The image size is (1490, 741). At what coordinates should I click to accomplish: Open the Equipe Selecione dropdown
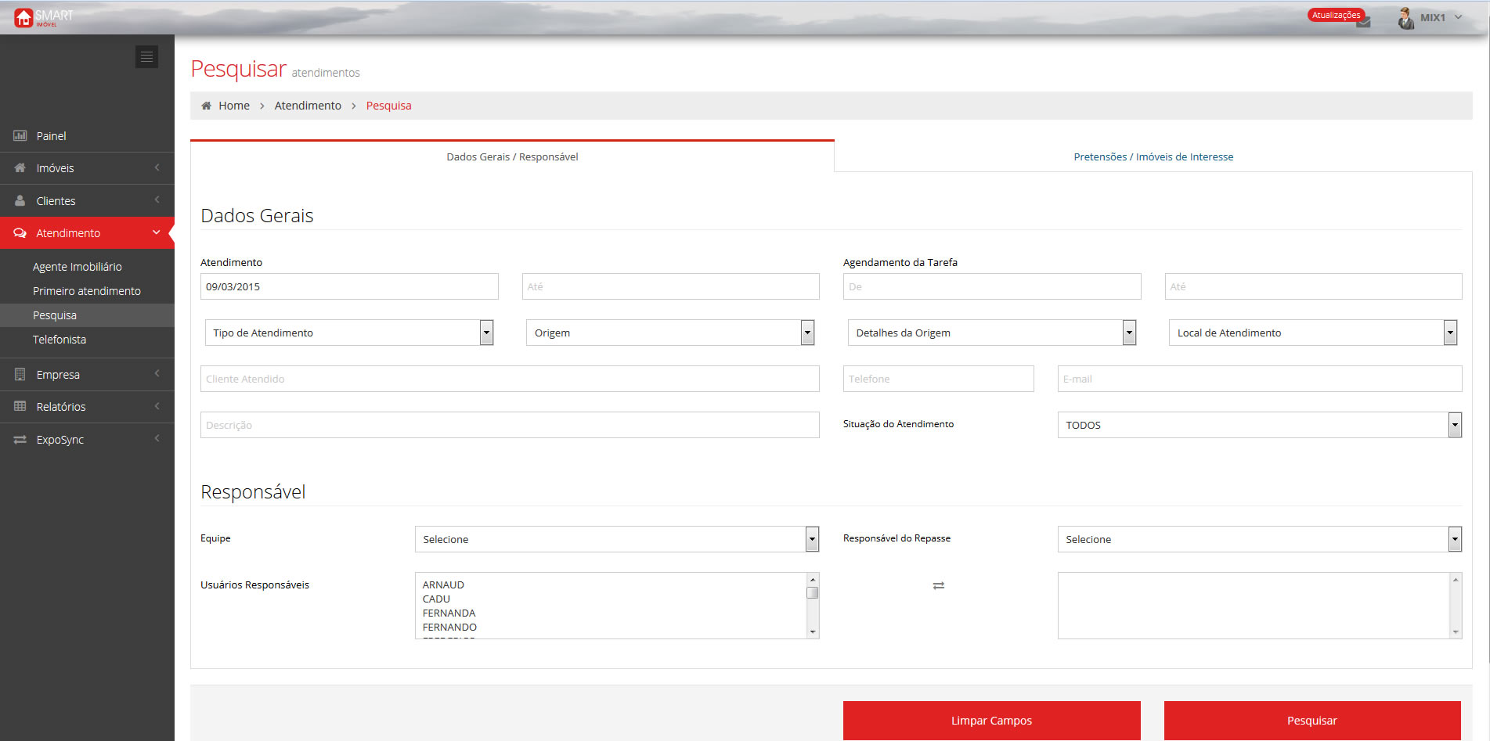(x=616, y=539)
